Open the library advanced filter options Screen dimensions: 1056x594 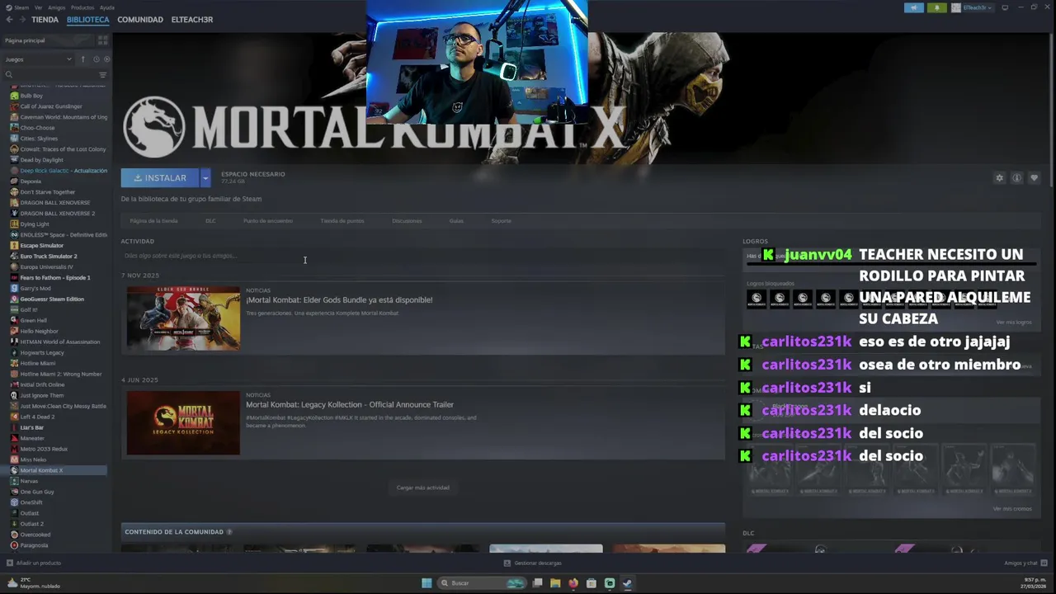(x=102, y=74)
